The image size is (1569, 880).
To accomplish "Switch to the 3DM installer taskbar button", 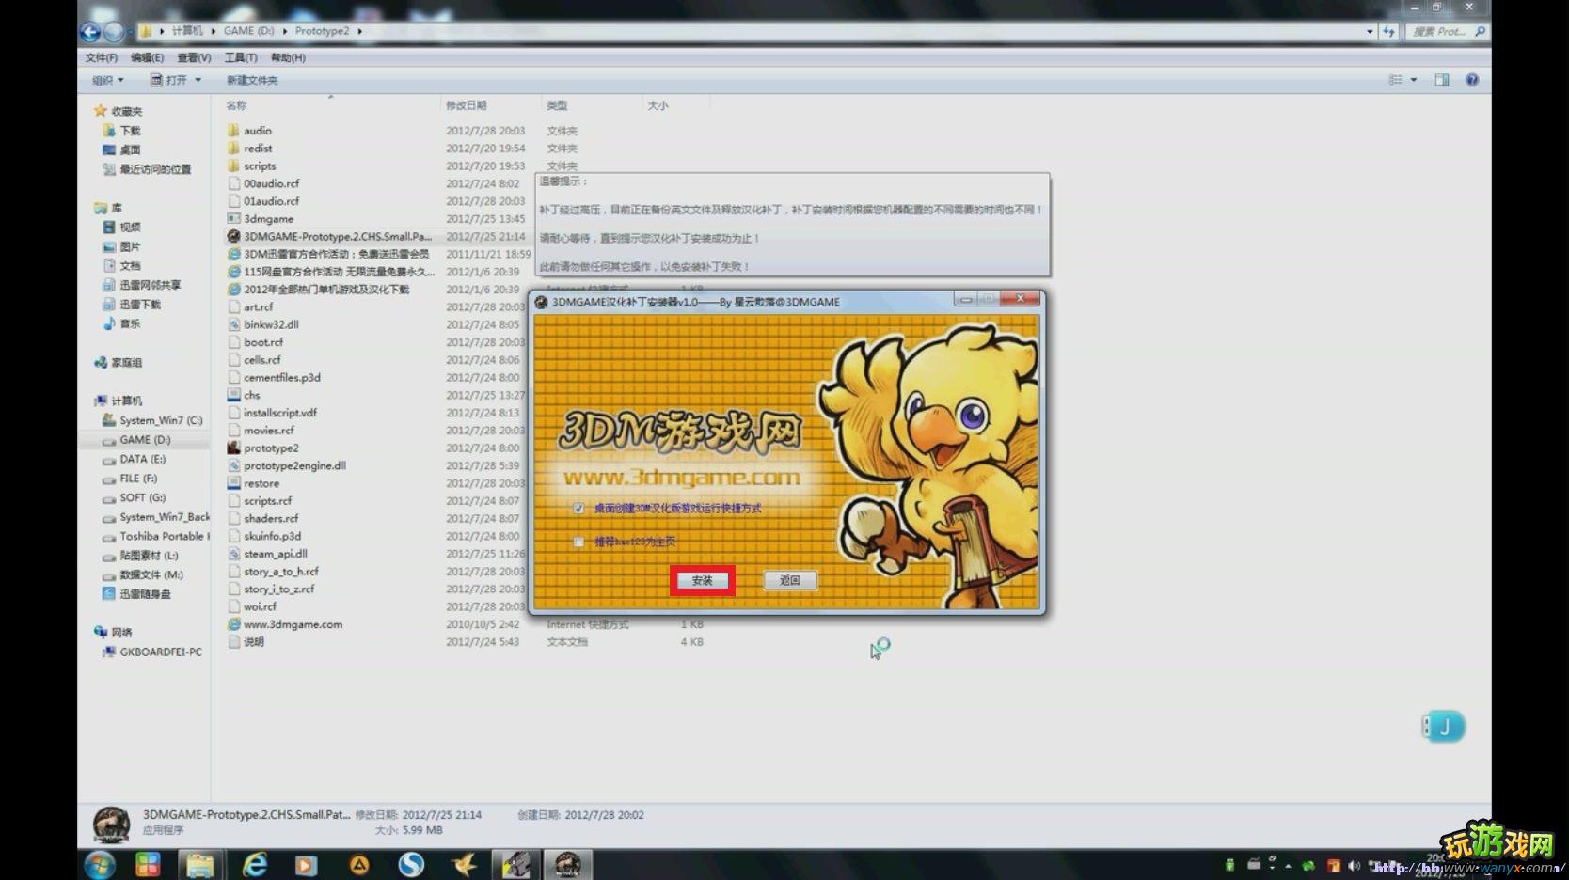I will [x=568, y=864].
